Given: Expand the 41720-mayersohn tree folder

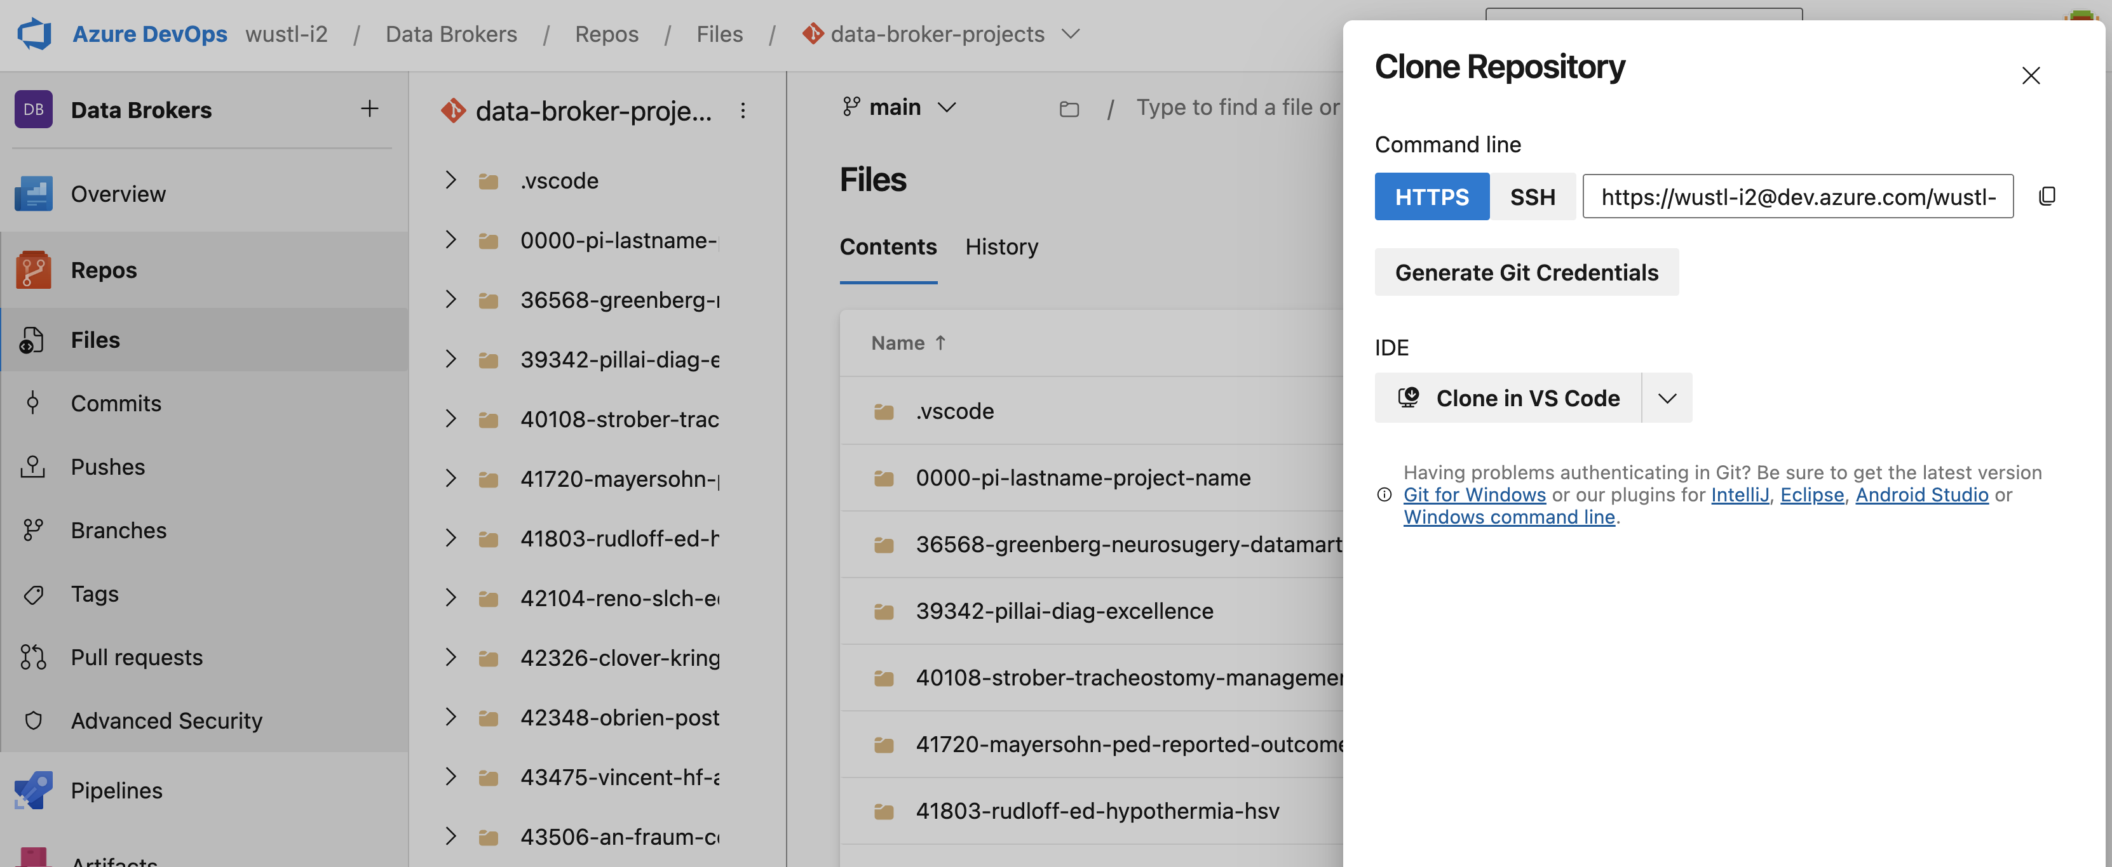Looking at the screenshot, I should (450, 478).
